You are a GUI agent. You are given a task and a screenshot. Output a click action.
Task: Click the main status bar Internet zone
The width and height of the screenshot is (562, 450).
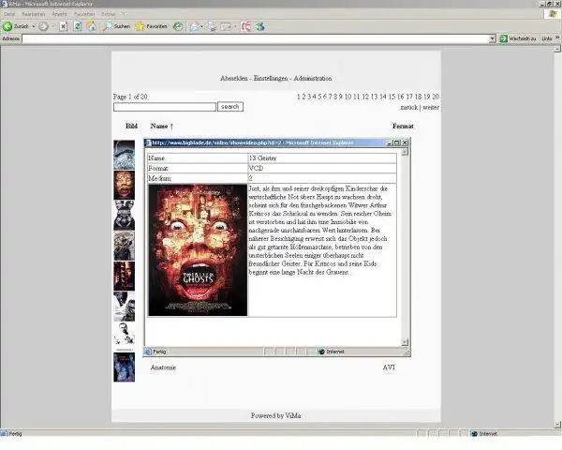tap(484, 433)
